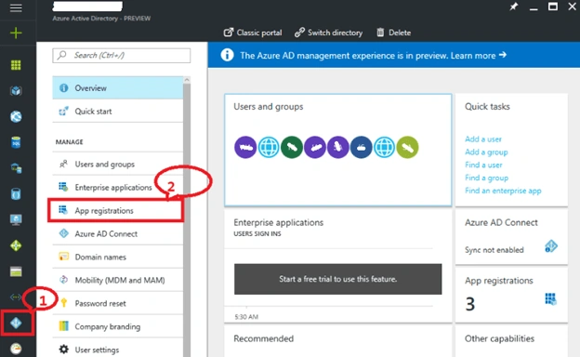Click the Enterprise applications tile heading
Viewport: 580px width, 357px height.
coord(278,223)
